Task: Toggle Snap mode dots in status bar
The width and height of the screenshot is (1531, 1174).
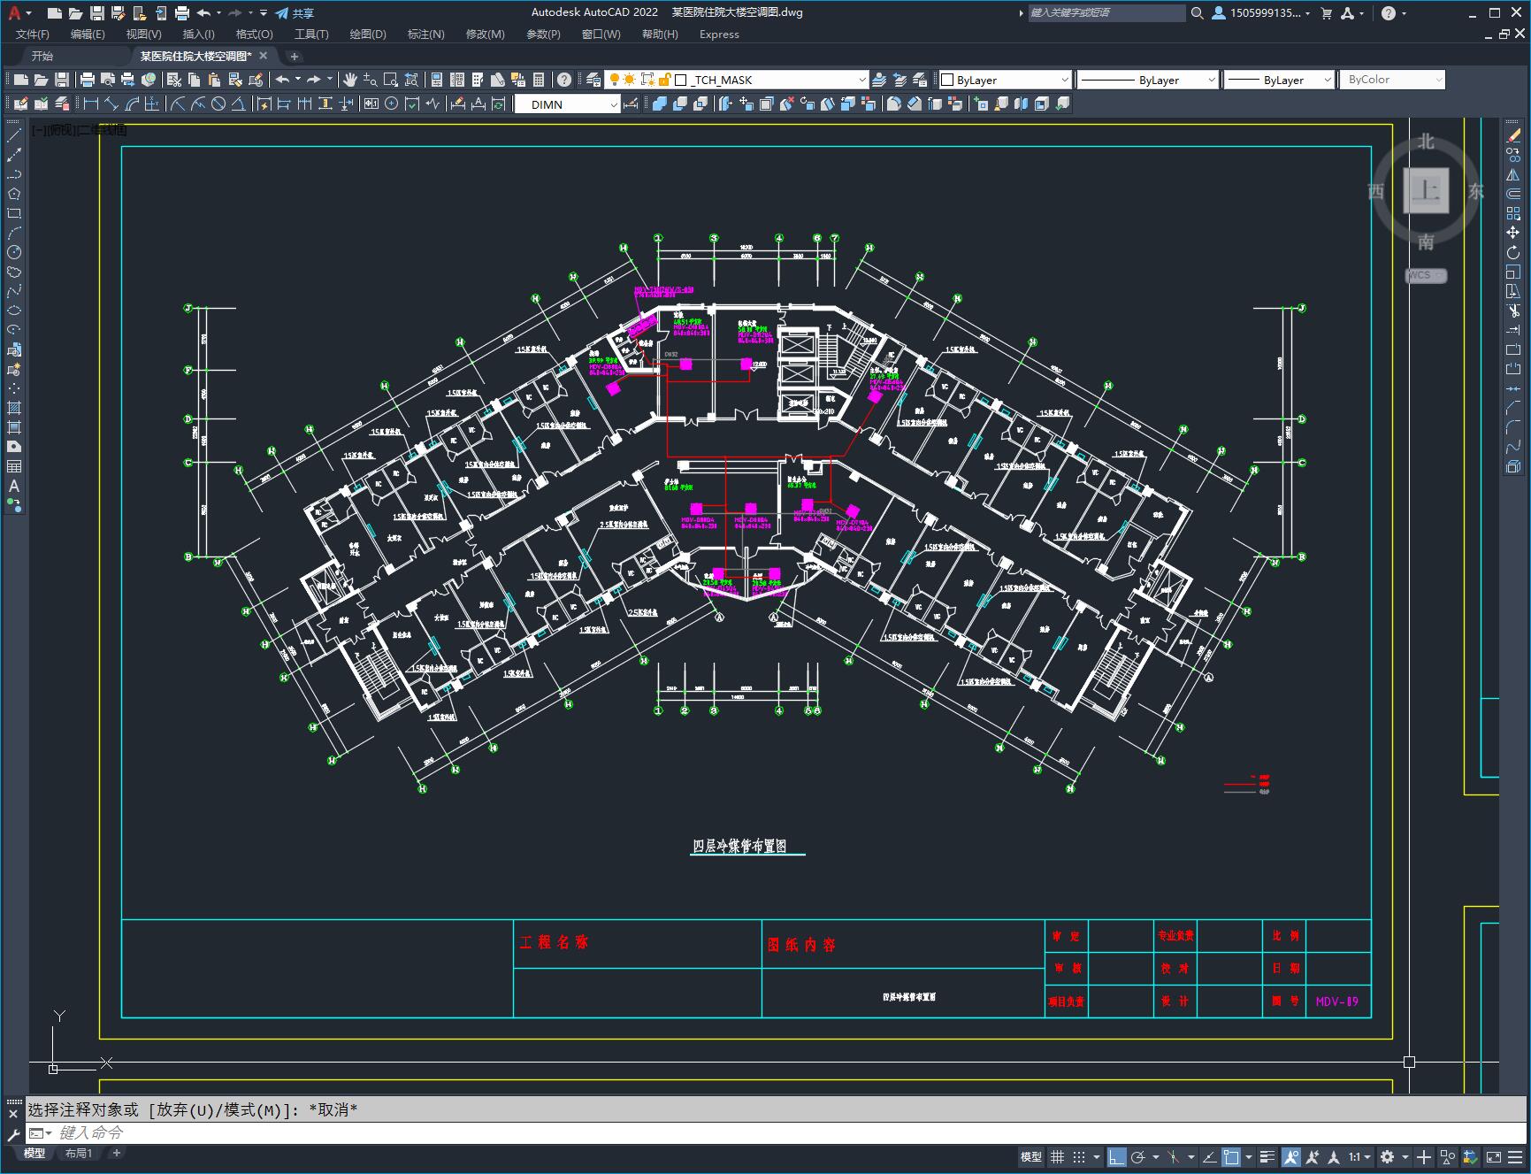Action: coord(1079,1156)
